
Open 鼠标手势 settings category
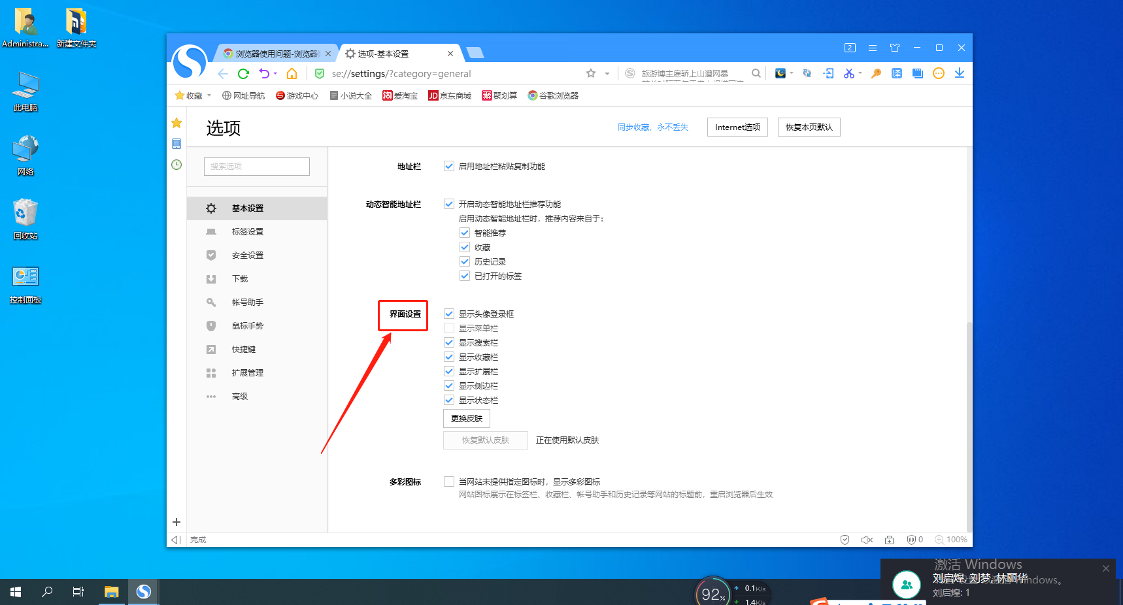(x=257, y=326)
